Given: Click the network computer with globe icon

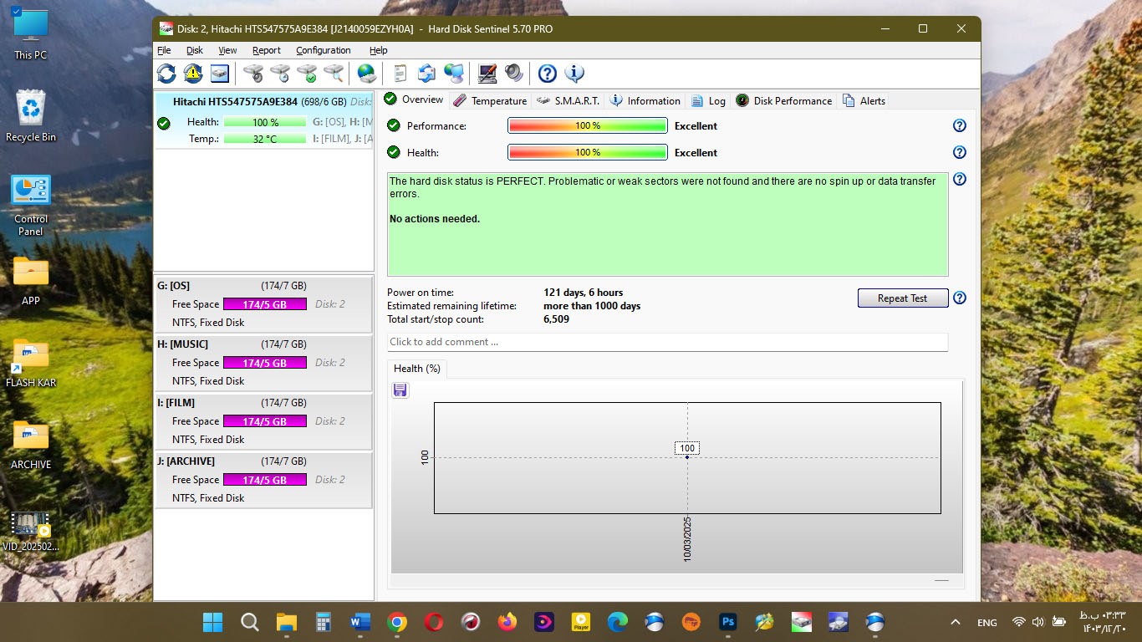Looking at the screenshot, I should pyautogui.click(x=454, y=74).
